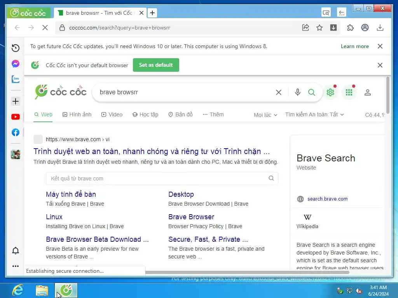Open the Wikipedia source link
398x298 pixels.
pyautogui.click(x=307, y=221)
